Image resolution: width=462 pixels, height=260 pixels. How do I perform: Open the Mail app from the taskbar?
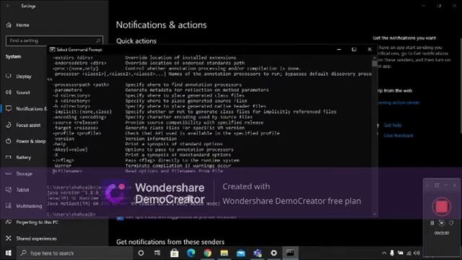click(240, 253)
